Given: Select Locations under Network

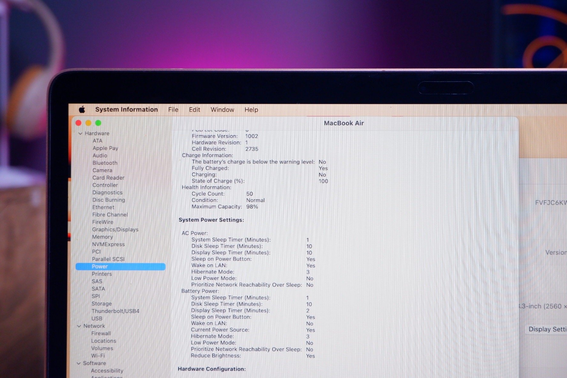Looking at the screenshot, I should pyautogui.click(x=104, y=341).
